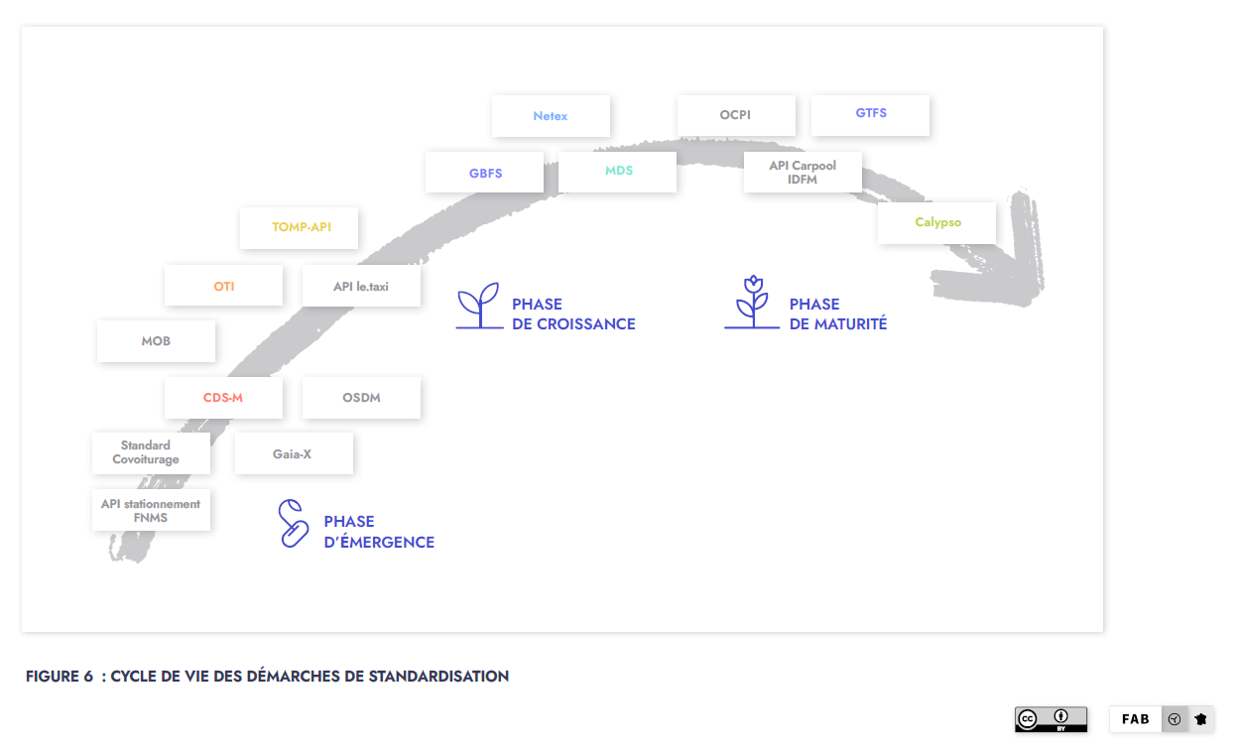This screenshot has height=754, width=1239.
Task: Select the GTFS standard box
Action: tap(870, 115)
